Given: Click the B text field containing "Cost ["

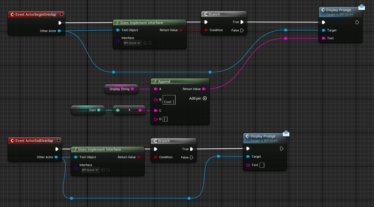Looking at the screenshot, I should pyautogui.click(x=169, y=100).
